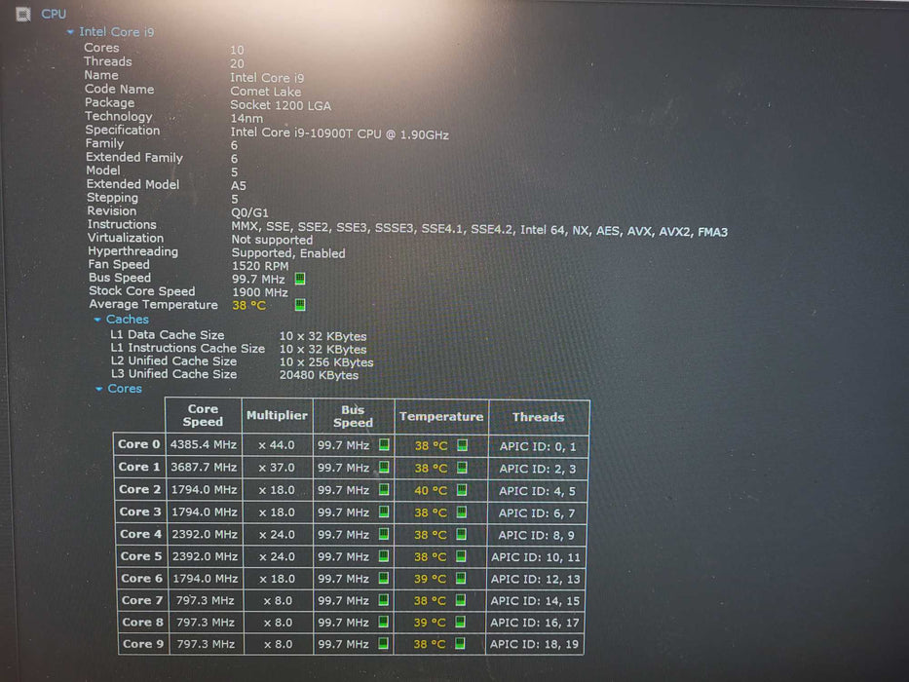Click Core 7 temperature graph icon
Viewport: 909px width, 682px height.
(462, 600)
